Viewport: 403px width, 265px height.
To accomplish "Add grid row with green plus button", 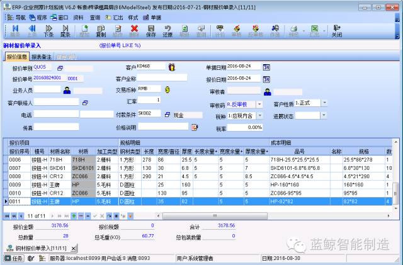I will 74,216.
